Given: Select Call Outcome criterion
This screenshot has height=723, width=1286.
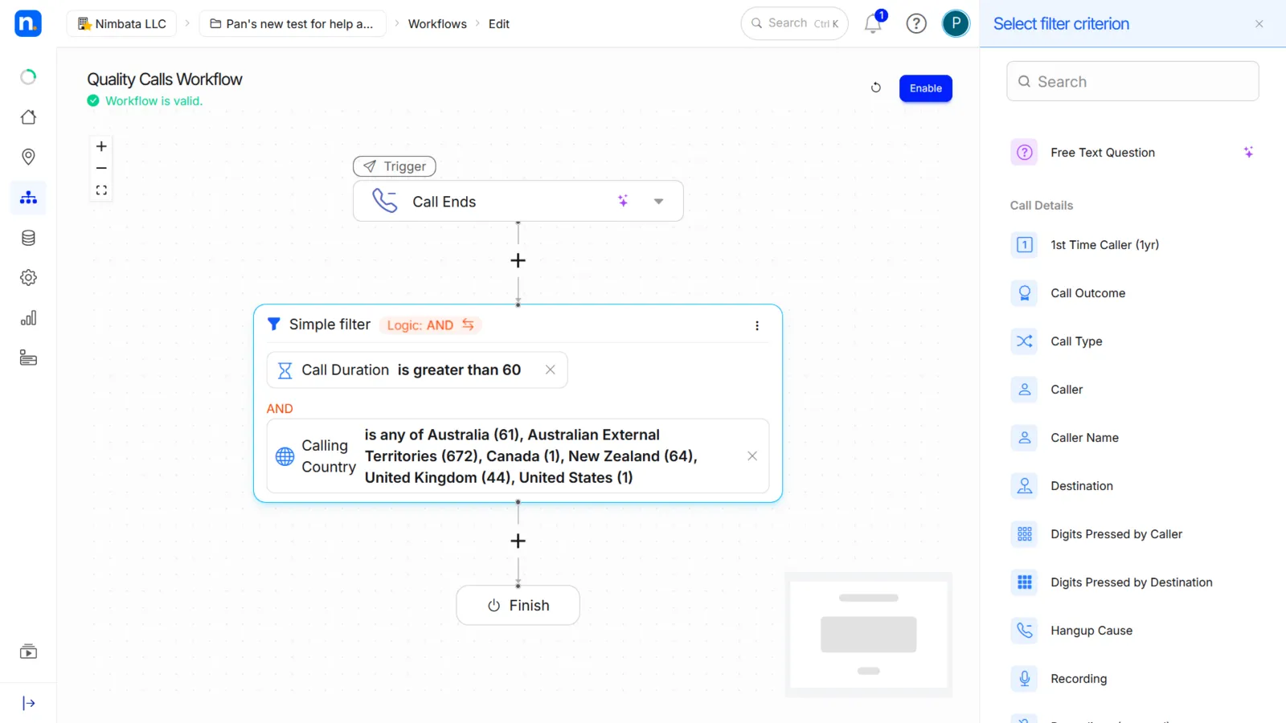Looking at the screenshot, I should pos(1132,293).
